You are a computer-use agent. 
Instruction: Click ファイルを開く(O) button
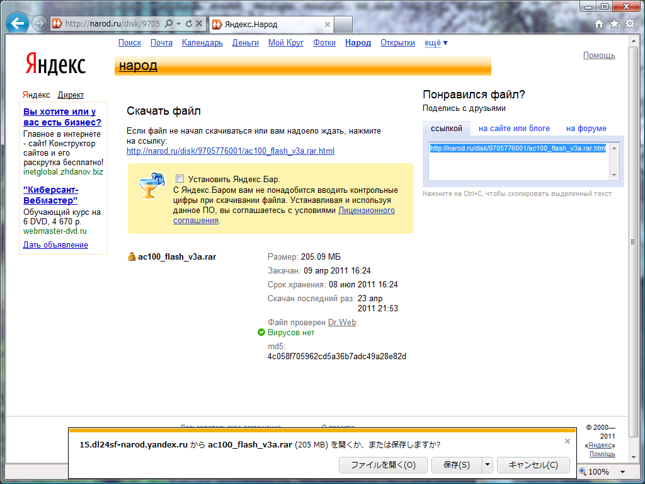[x=383, y=465]
